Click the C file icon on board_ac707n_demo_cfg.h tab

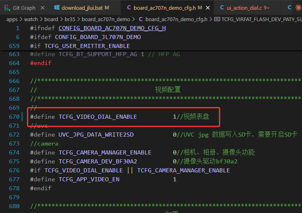[129, 8]
